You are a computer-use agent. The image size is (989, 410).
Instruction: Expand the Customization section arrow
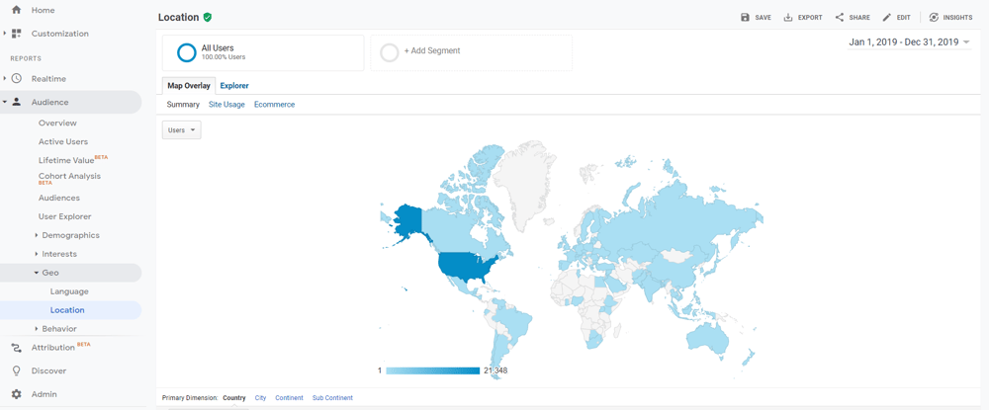[4, 34]
